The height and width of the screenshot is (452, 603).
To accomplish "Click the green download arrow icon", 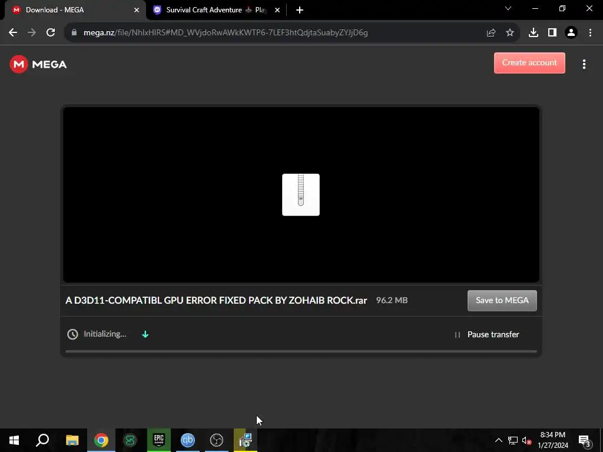I will (145, 334).
